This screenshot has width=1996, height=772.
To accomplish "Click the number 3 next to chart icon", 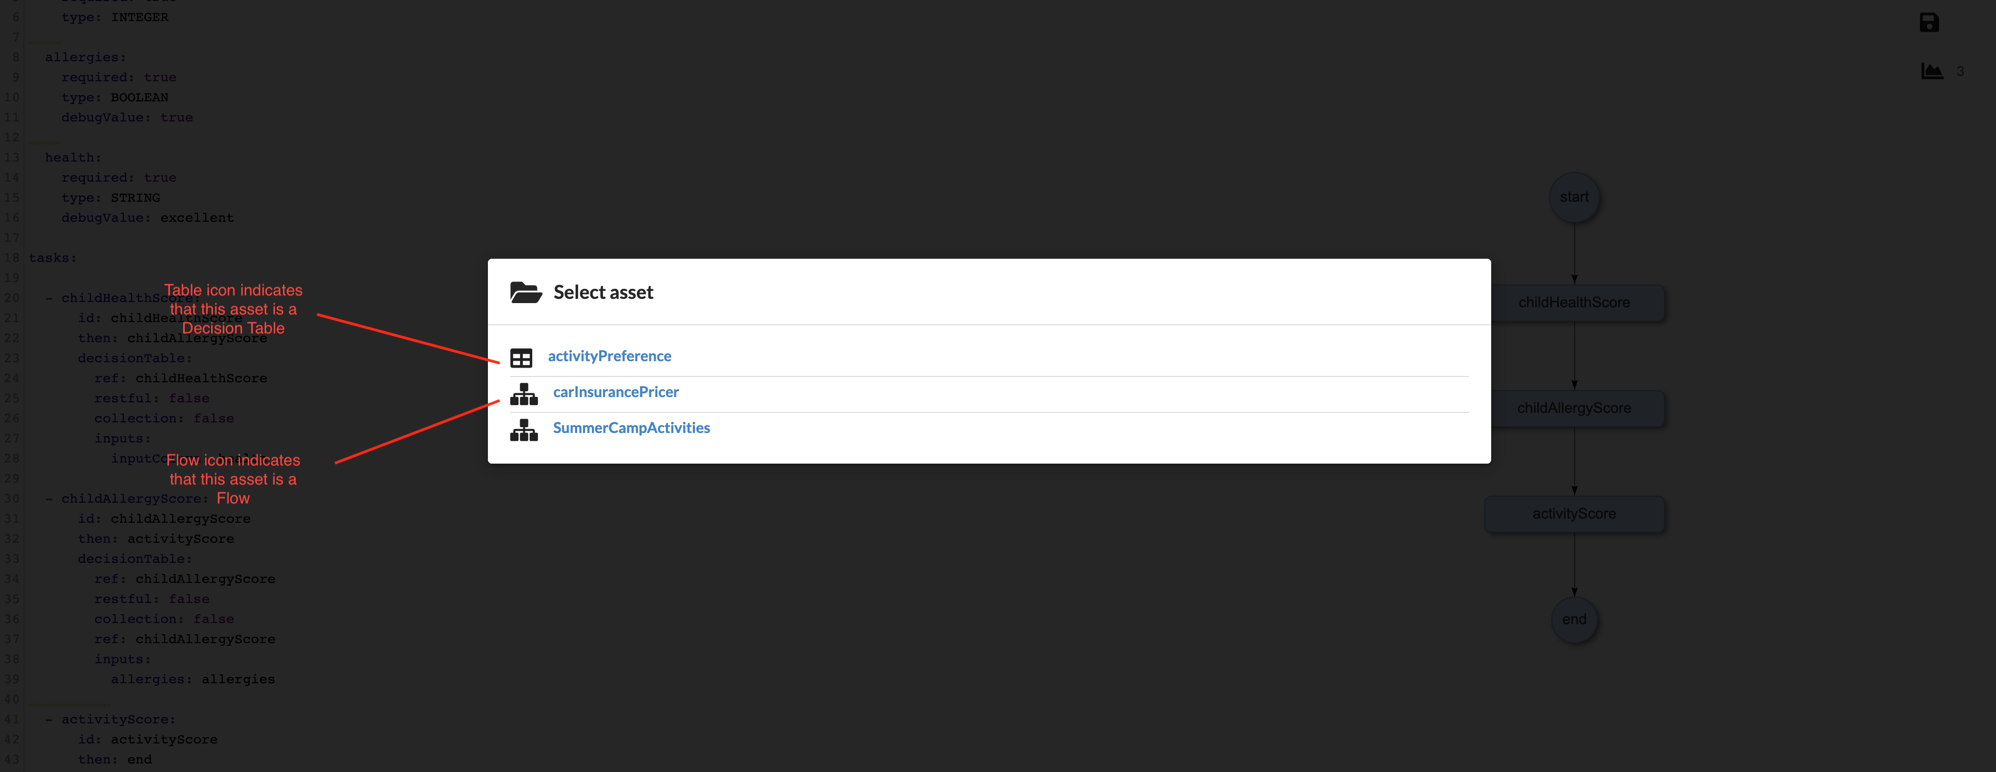I will pyautogui.click(x=1960, y=71).
